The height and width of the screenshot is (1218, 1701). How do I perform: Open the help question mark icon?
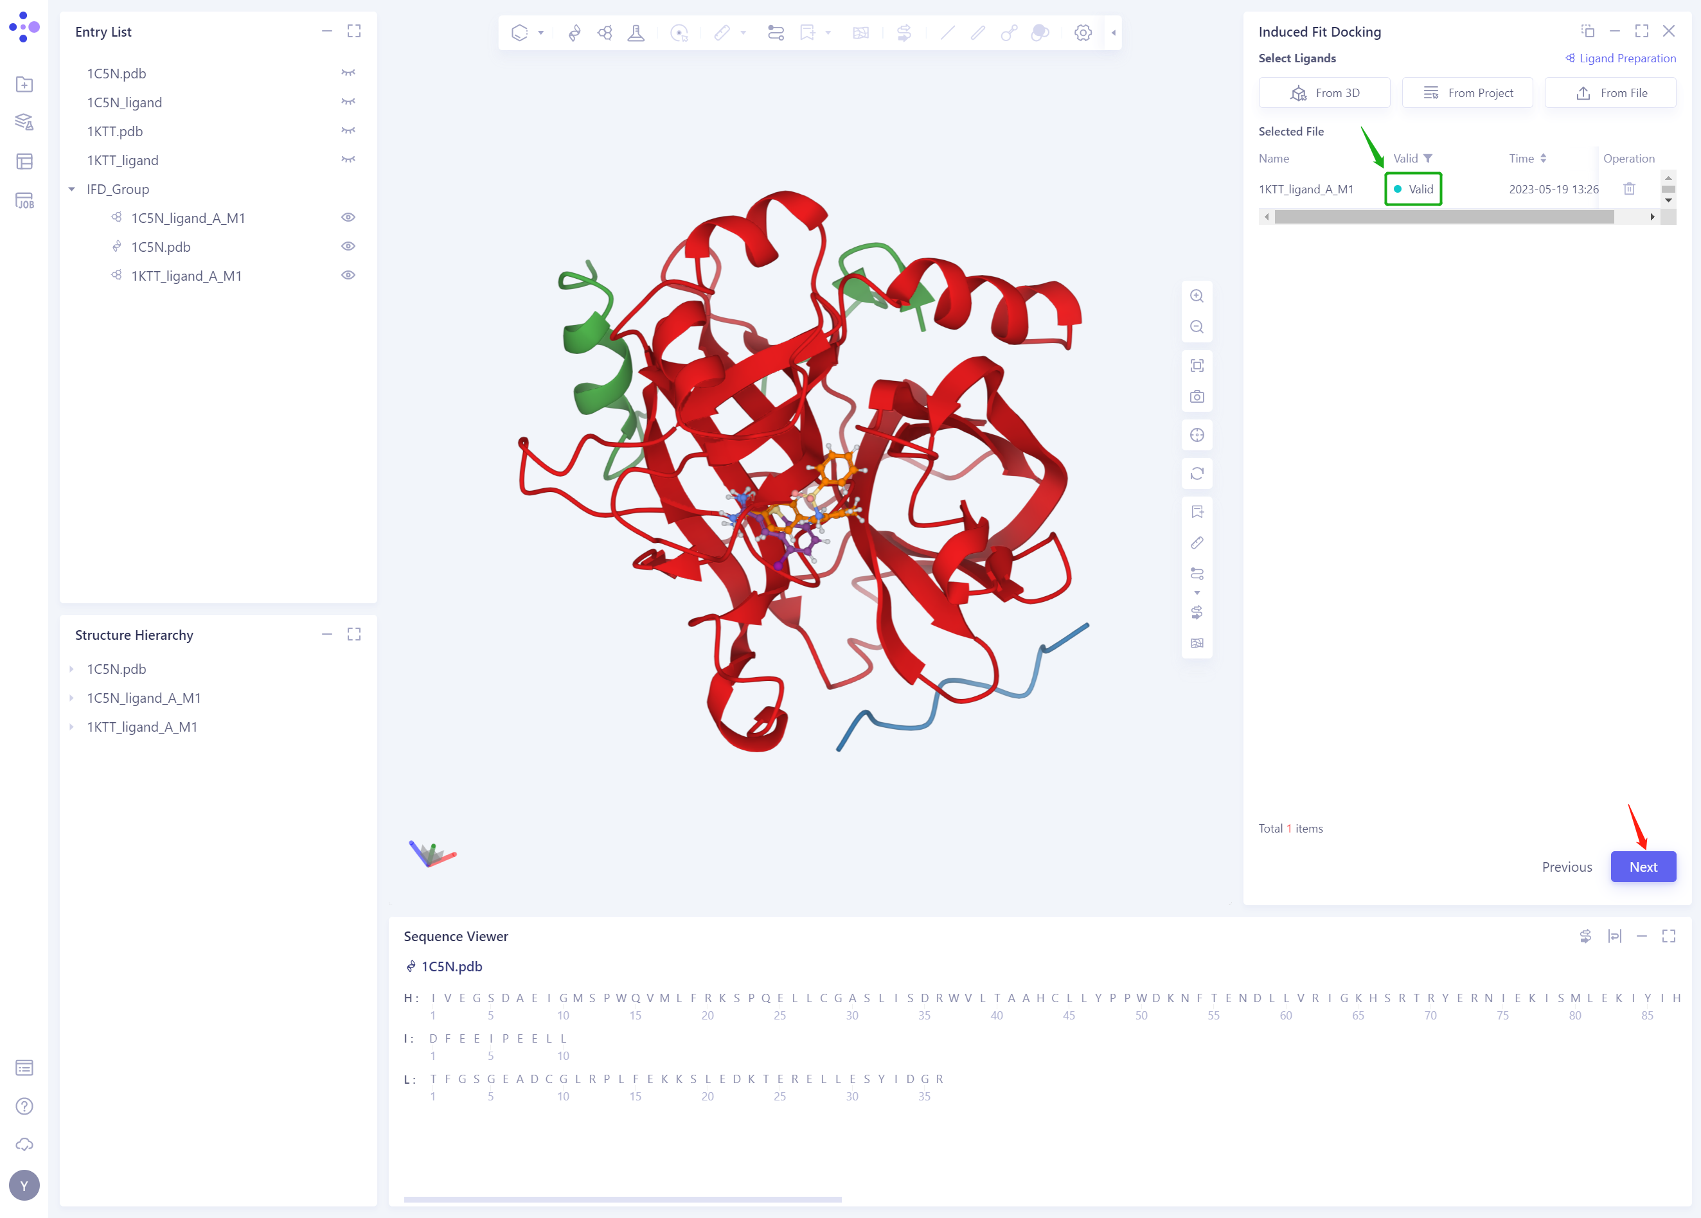[x=24, y=1106]
